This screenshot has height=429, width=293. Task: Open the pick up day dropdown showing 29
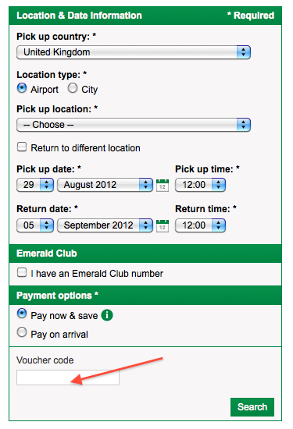(x=35, y=185)
